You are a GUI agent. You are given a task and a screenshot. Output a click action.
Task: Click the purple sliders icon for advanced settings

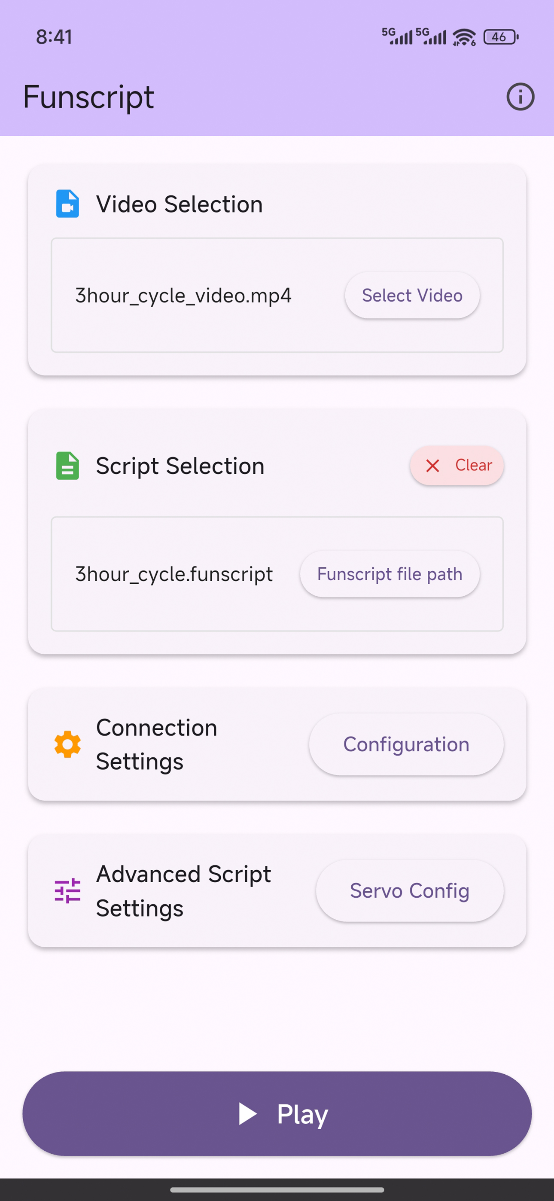[67, 890]
